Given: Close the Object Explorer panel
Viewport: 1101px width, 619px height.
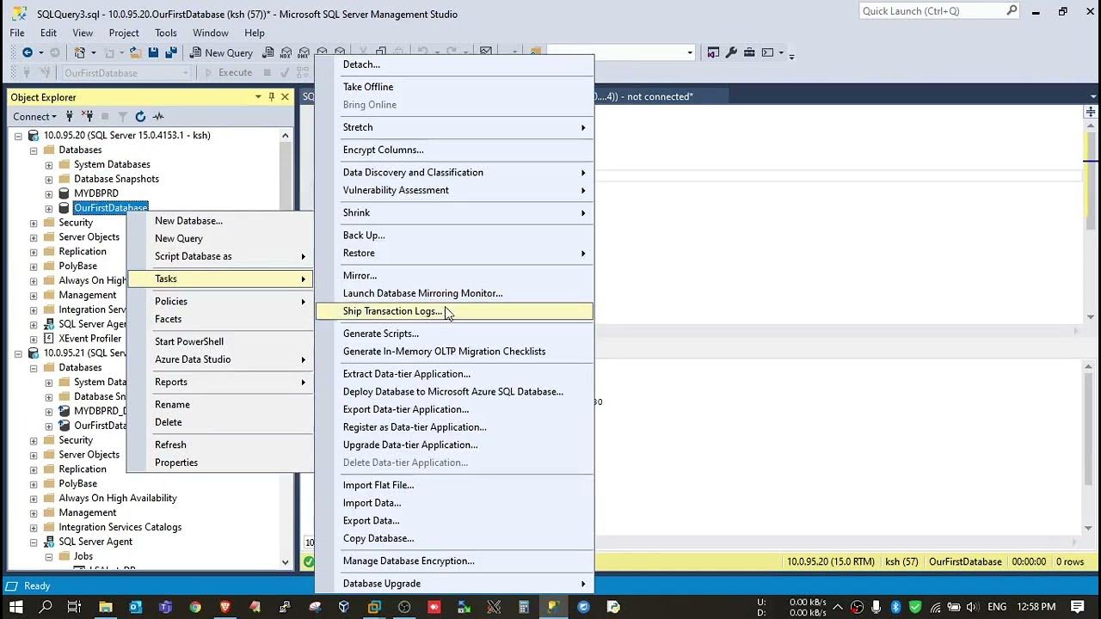Looking at the screenshot, I should coord(285,97).
